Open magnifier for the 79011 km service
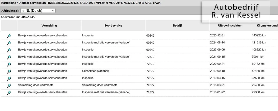 [x=9, y=58]
